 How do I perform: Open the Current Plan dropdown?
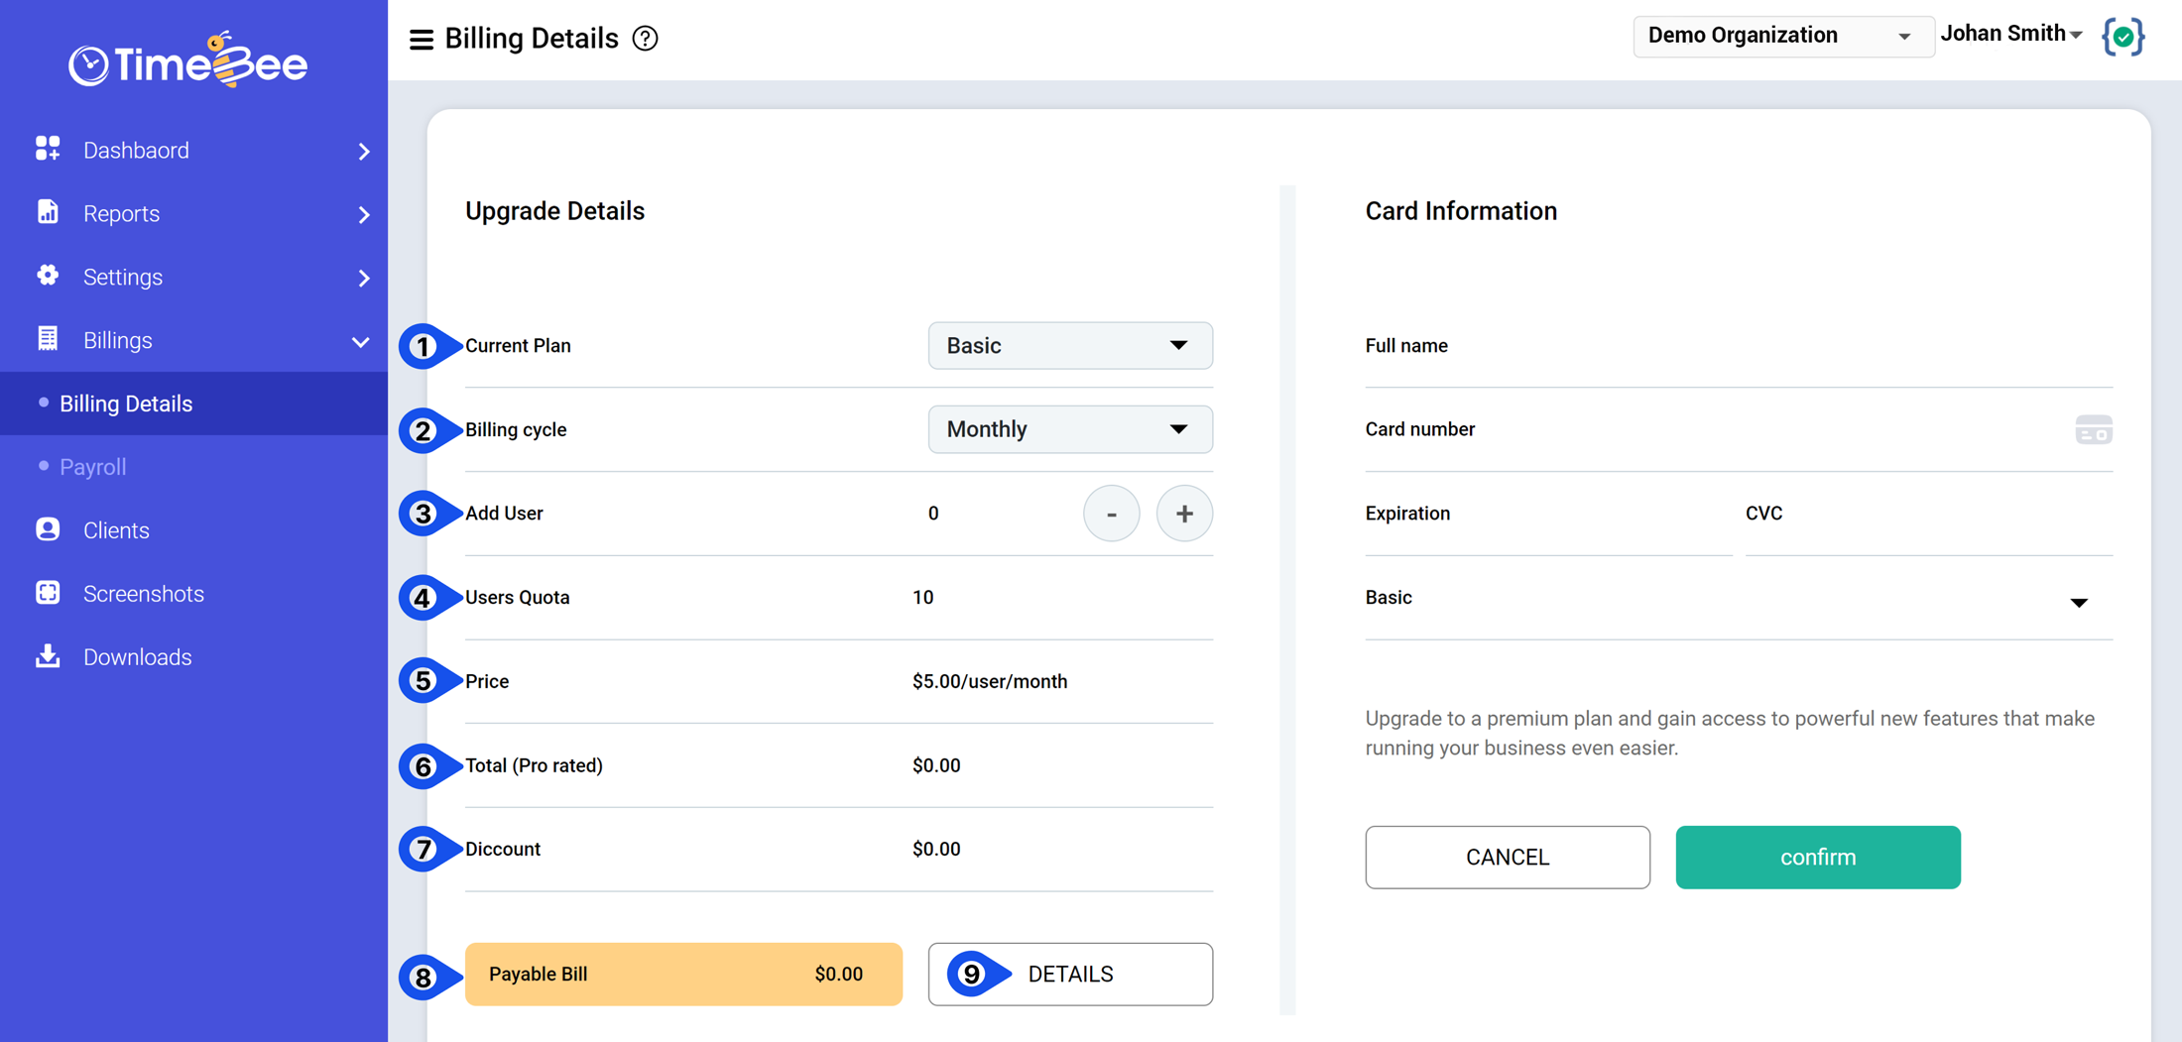click(1069, 346)
